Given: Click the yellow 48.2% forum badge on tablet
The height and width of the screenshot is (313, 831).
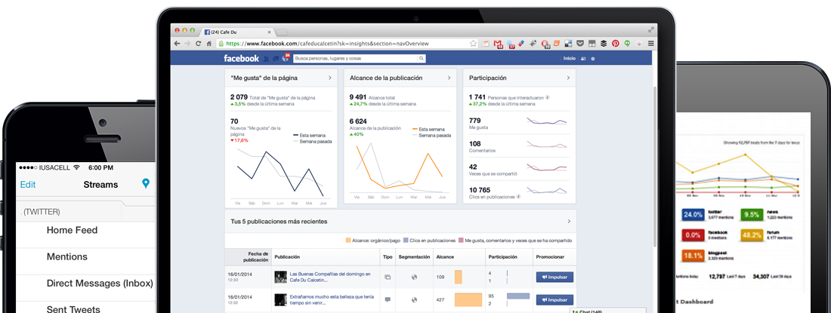Looking at the screenshot, I should click(x=752, y=235).
